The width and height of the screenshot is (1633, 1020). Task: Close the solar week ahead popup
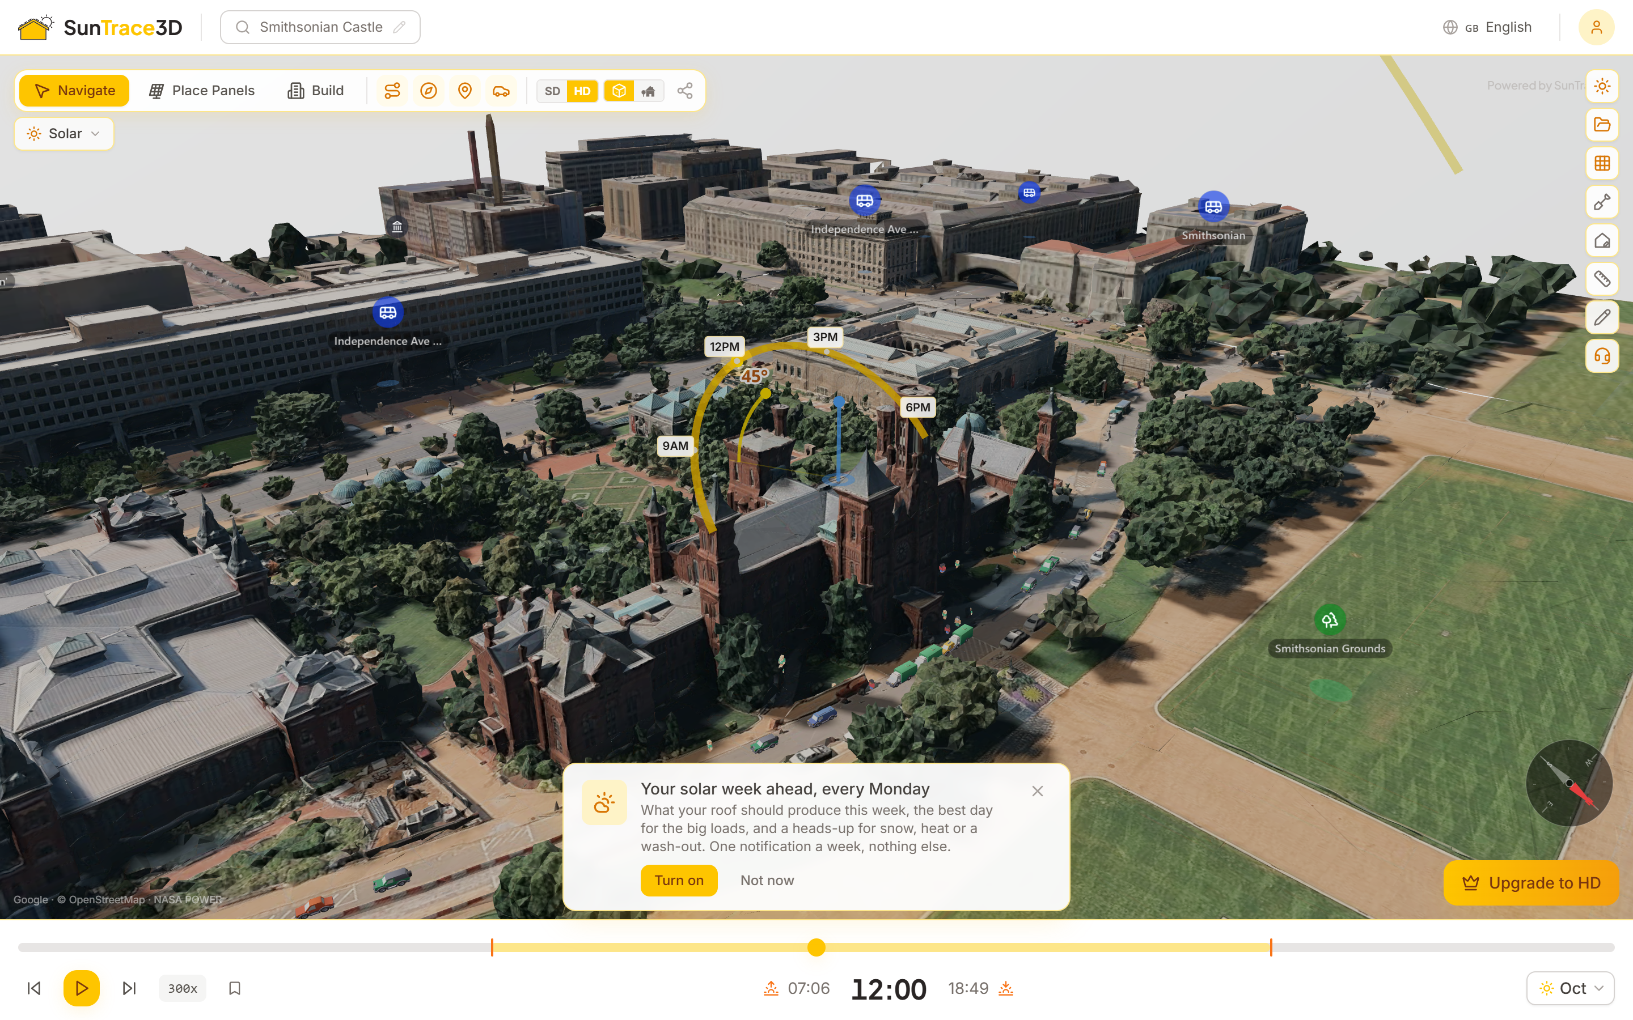click(x=1038, y=790)
